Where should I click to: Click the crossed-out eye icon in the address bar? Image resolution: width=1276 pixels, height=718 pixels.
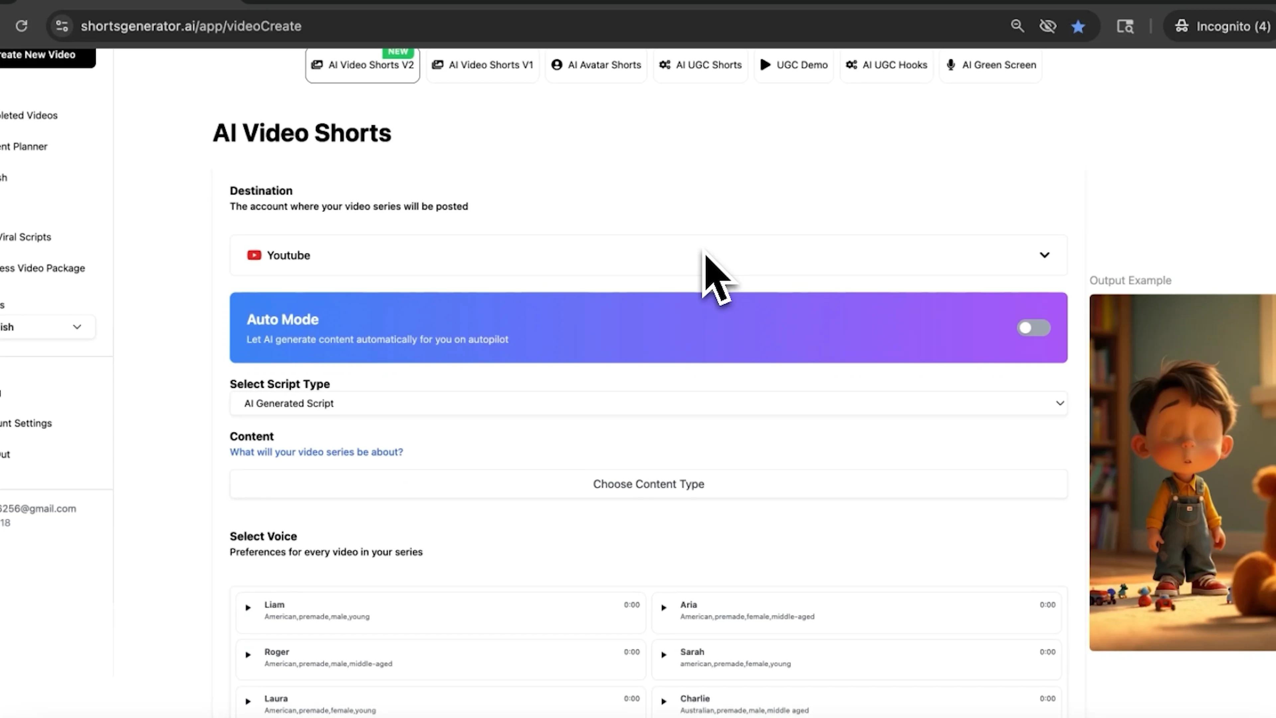coord(1048,26)
